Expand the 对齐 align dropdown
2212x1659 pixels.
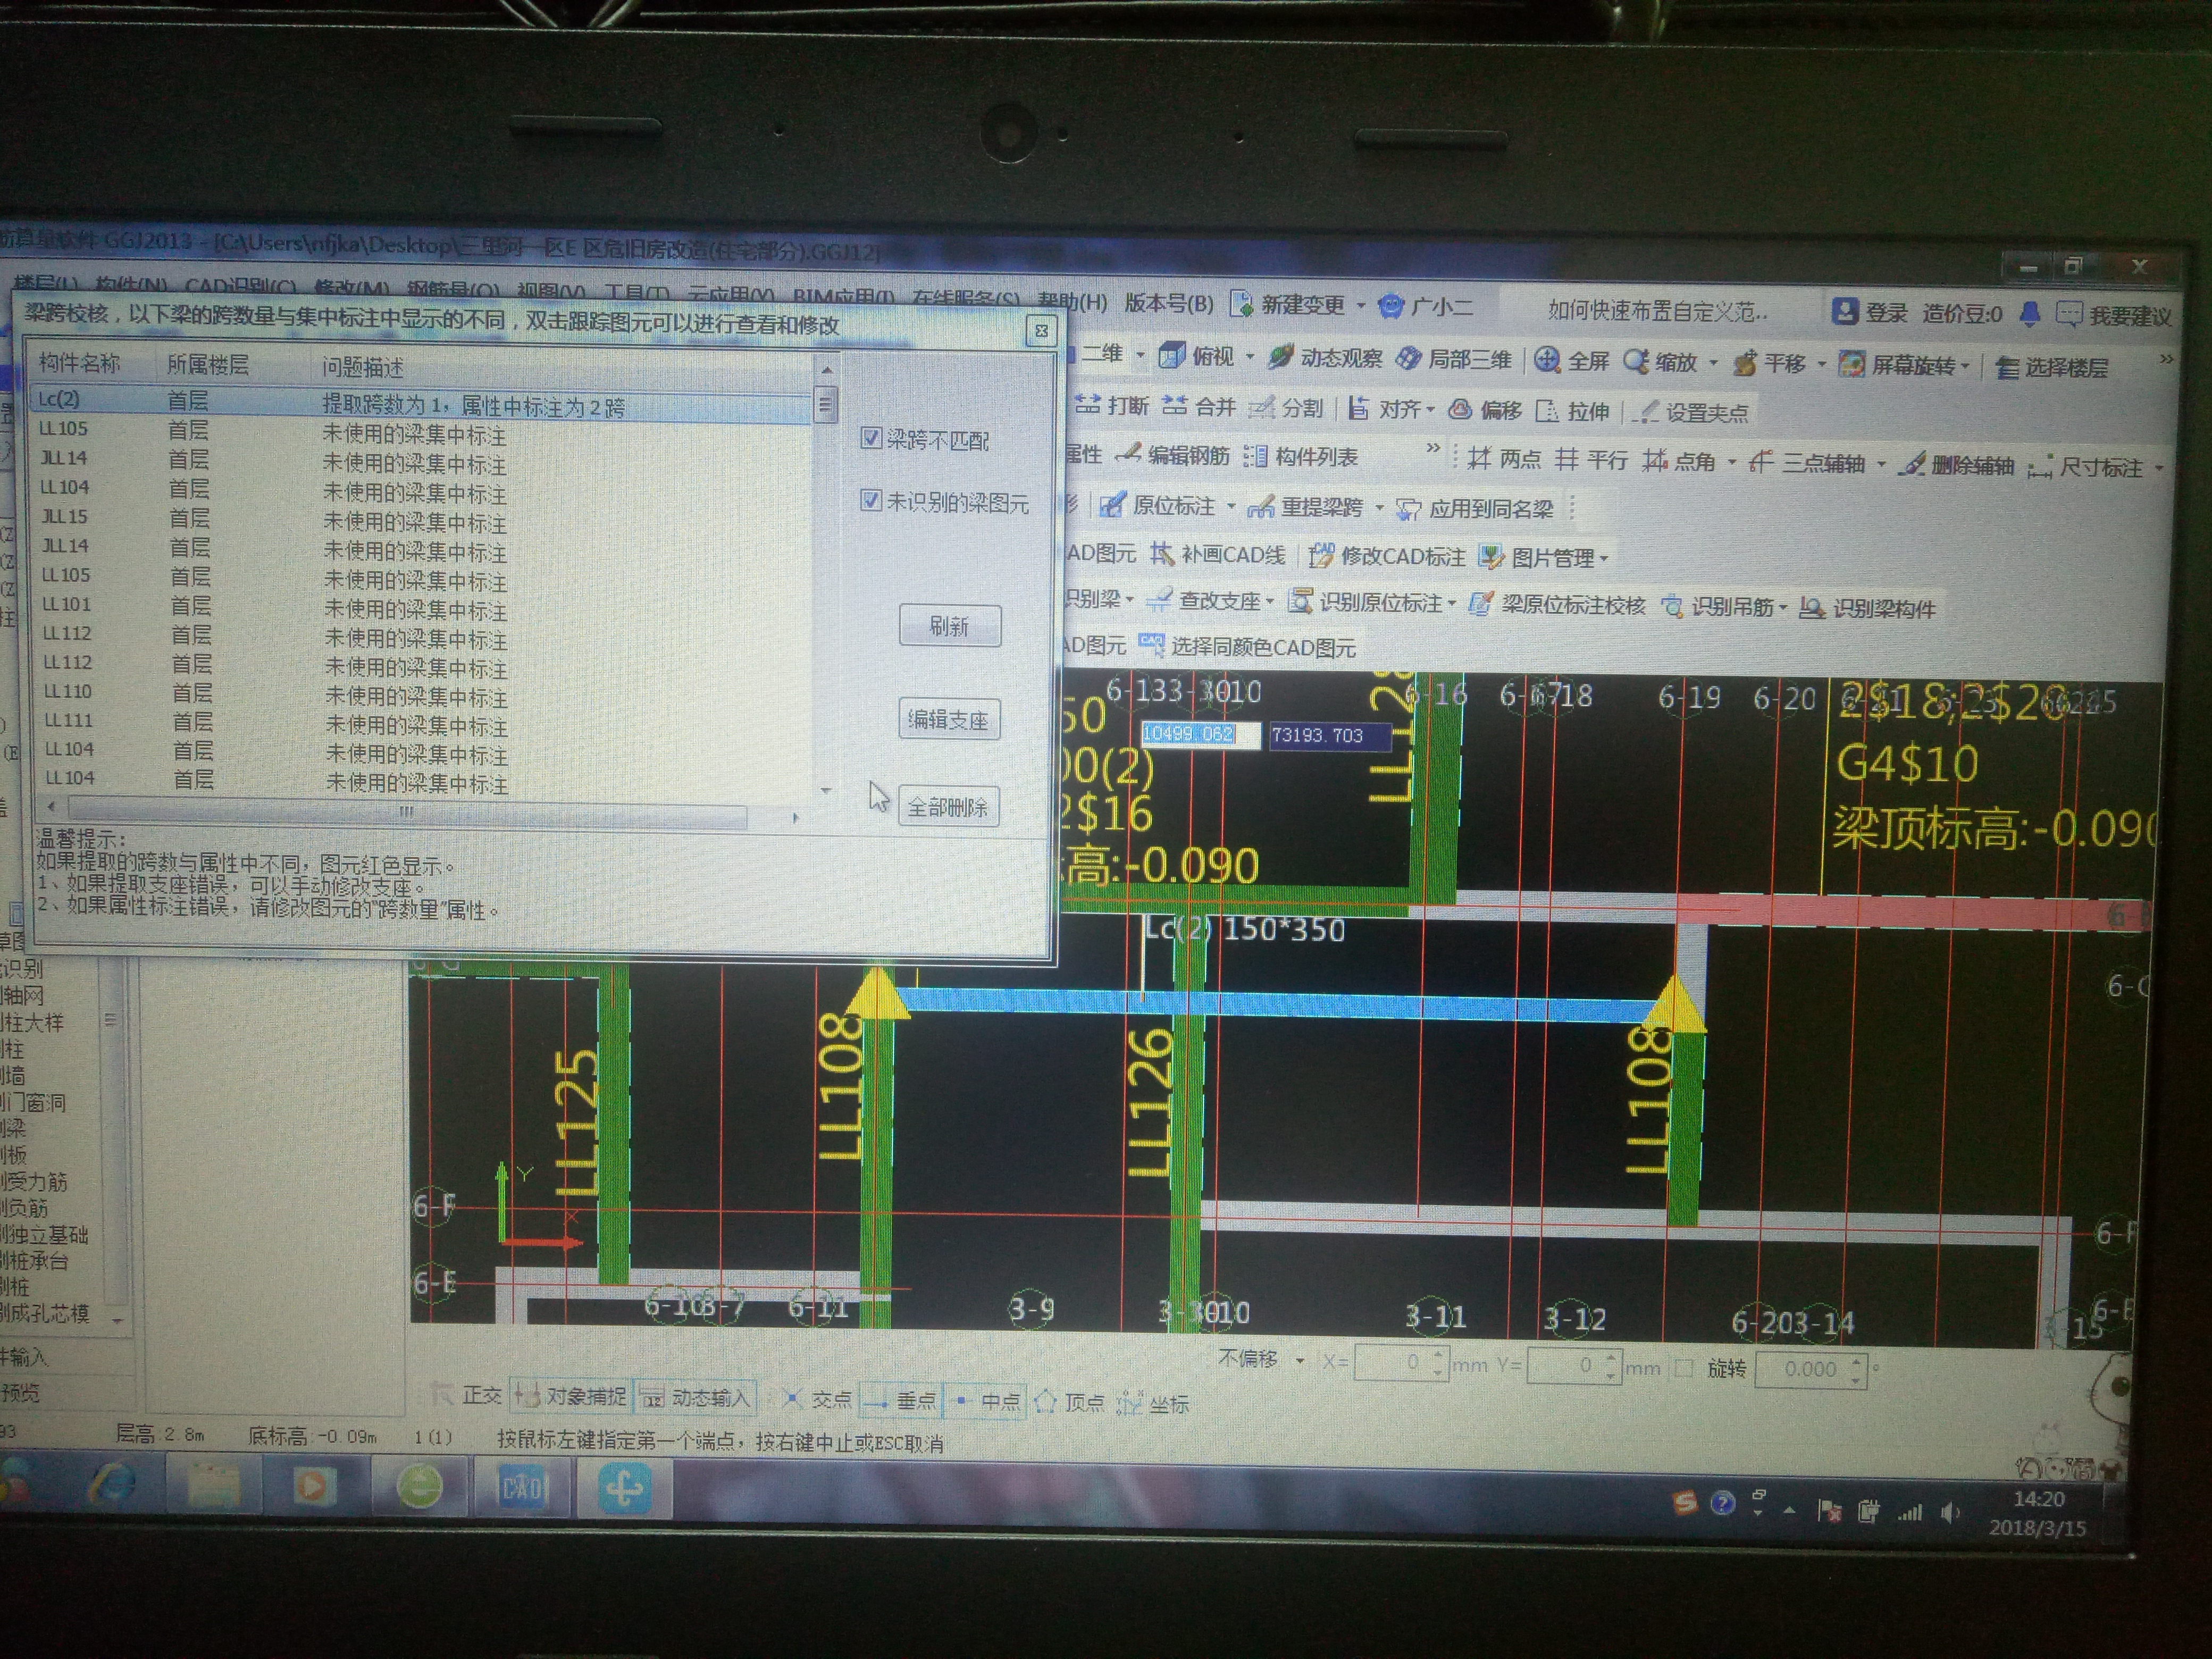[1431, 409]
